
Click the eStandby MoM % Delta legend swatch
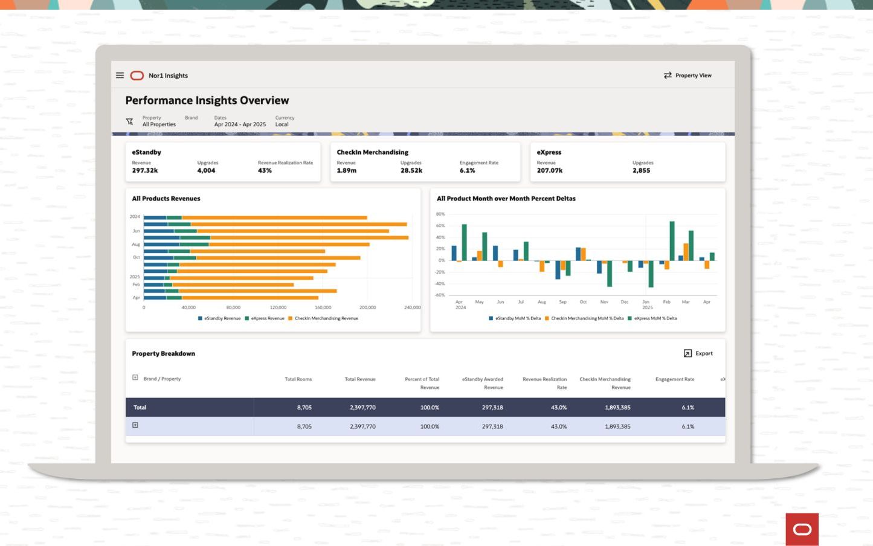(491, 318)
